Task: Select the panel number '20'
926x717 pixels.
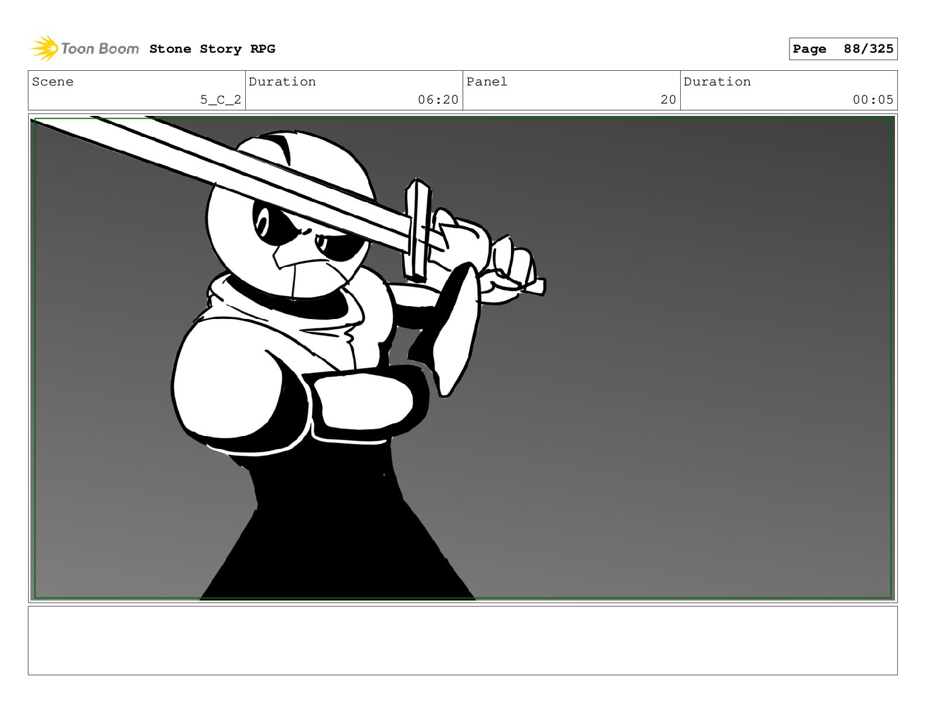Action: [668, 100]
